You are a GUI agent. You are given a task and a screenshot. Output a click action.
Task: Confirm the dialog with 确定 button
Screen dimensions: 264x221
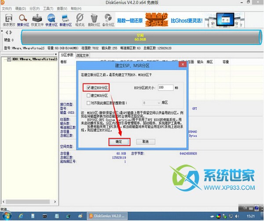(x=119, y=142)
